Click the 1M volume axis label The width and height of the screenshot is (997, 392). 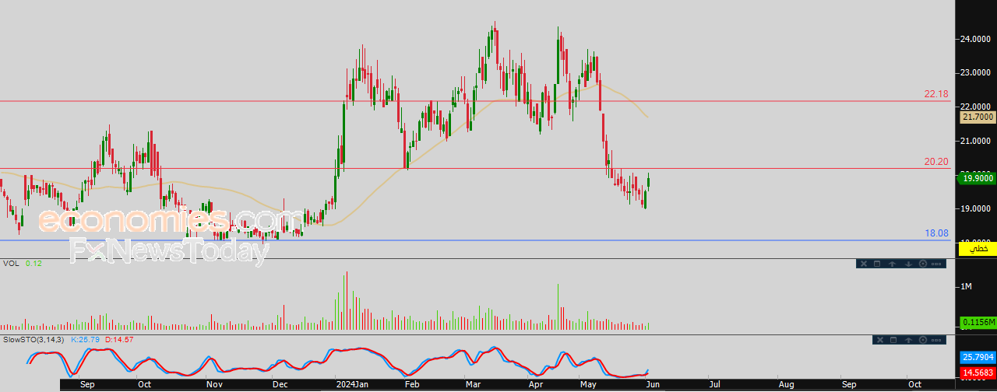(967, 288)
